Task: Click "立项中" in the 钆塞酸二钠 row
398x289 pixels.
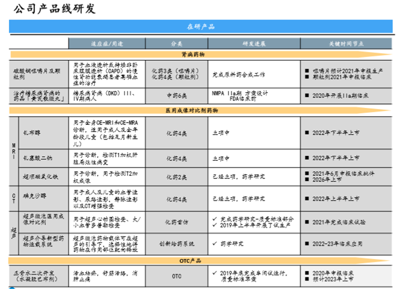Action: click(x=221, y=158)
